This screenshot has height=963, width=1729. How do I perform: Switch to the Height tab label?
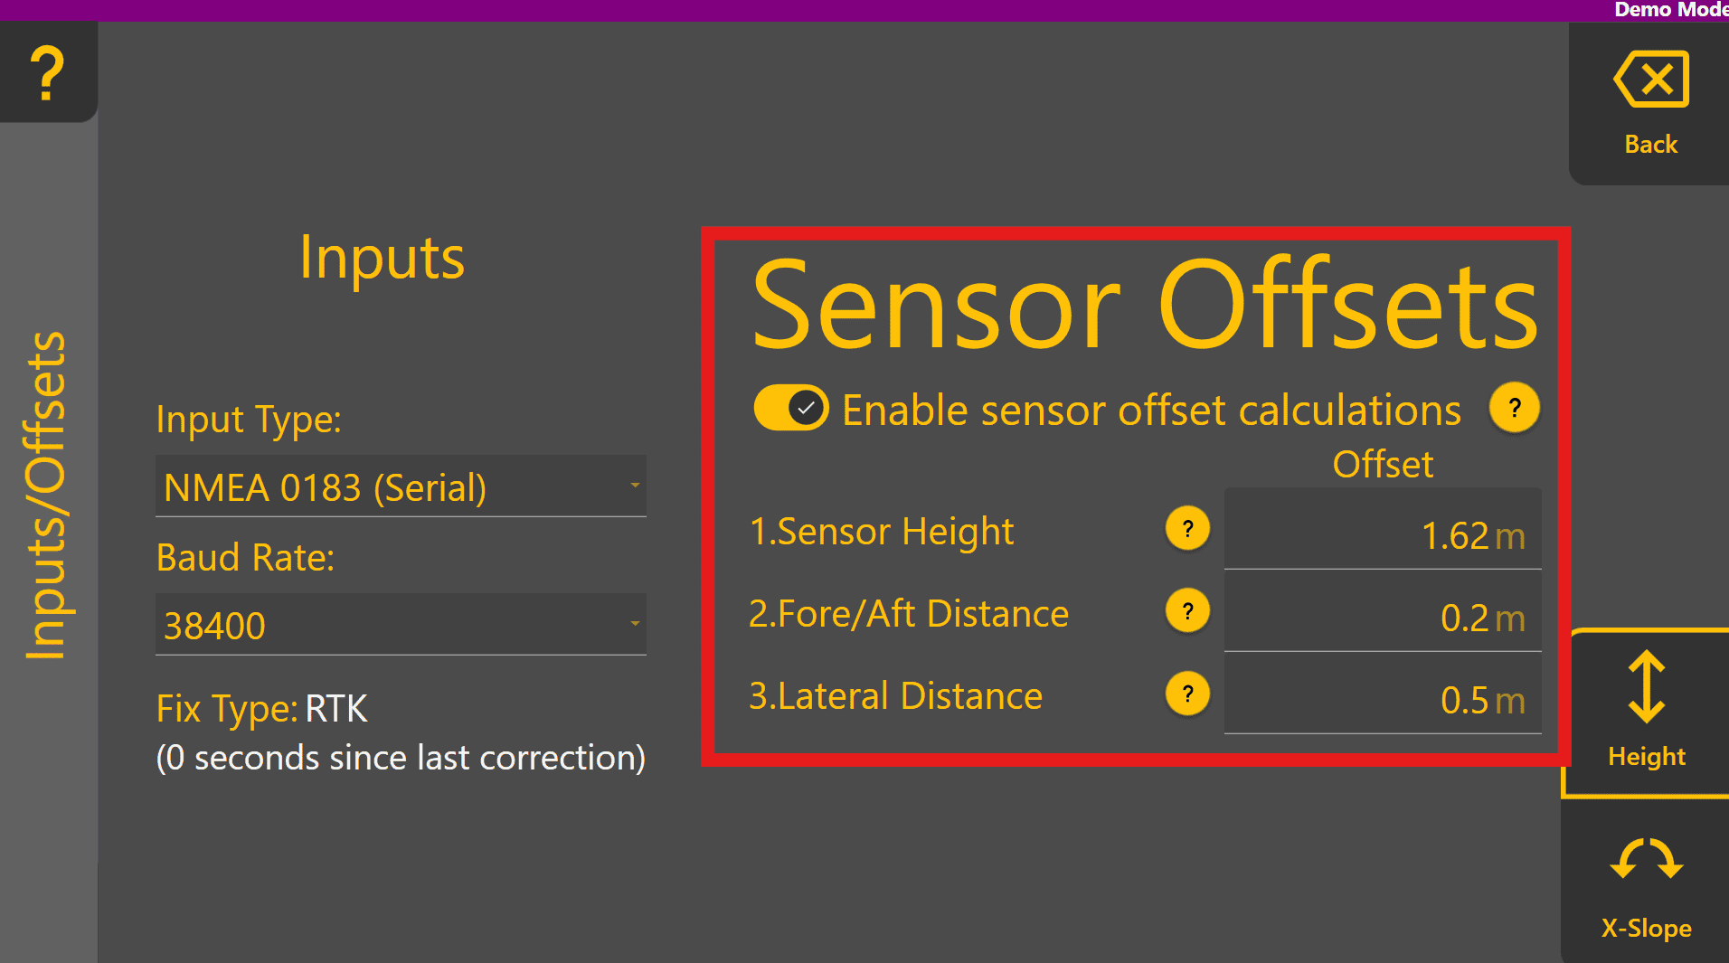coord(1646,756)
